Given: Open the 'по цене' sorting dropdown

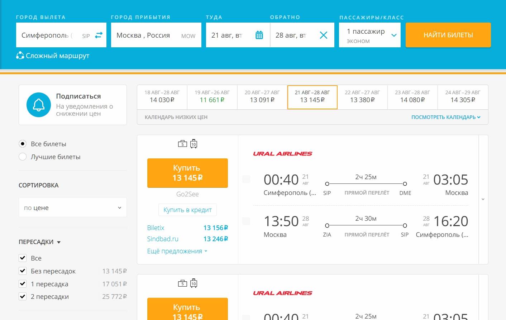Looking at the screenshot, I should (73, 207).
